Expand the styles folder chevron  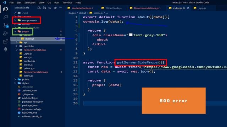15,83
